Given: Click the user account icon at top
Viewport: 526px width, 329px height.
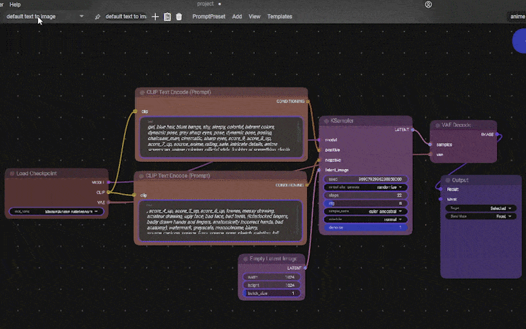Looking at the screenshot, I should tap(428, 4).
